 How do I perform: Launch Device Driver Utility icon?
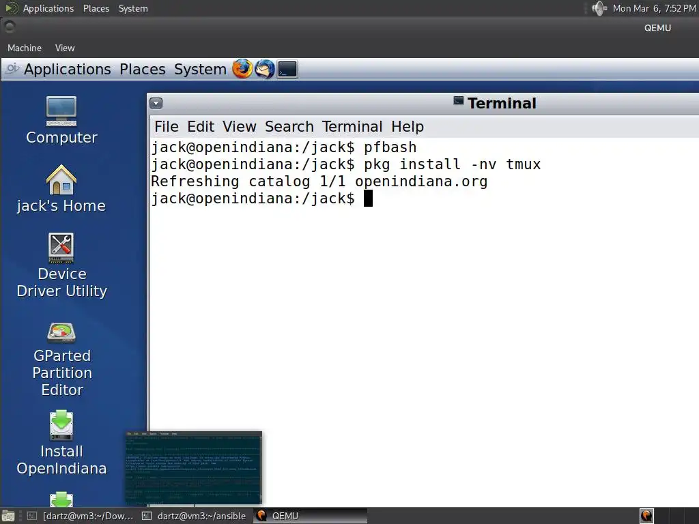61,265
